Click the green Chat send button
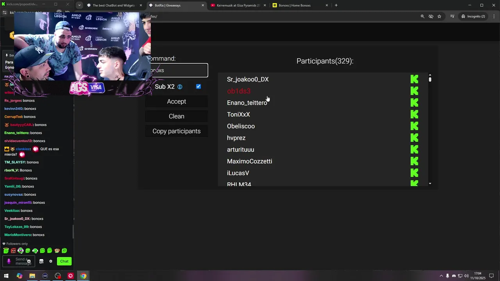The width and height of the screenshot is (500, 281). 64,261
